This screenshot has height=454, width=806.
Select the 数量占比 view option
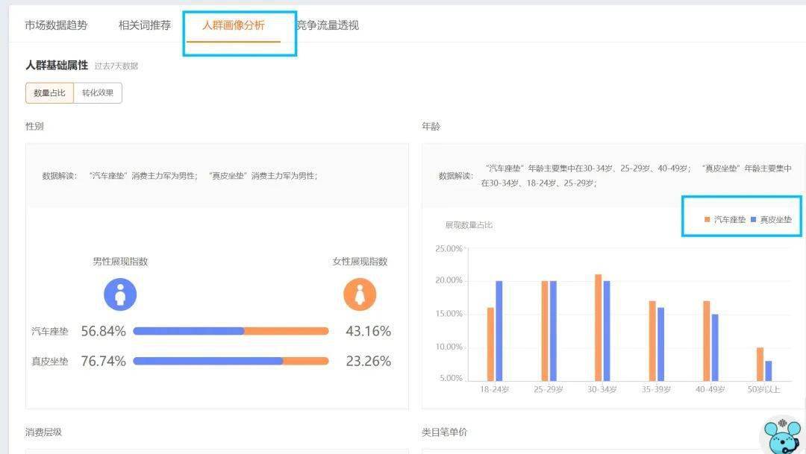49,93
